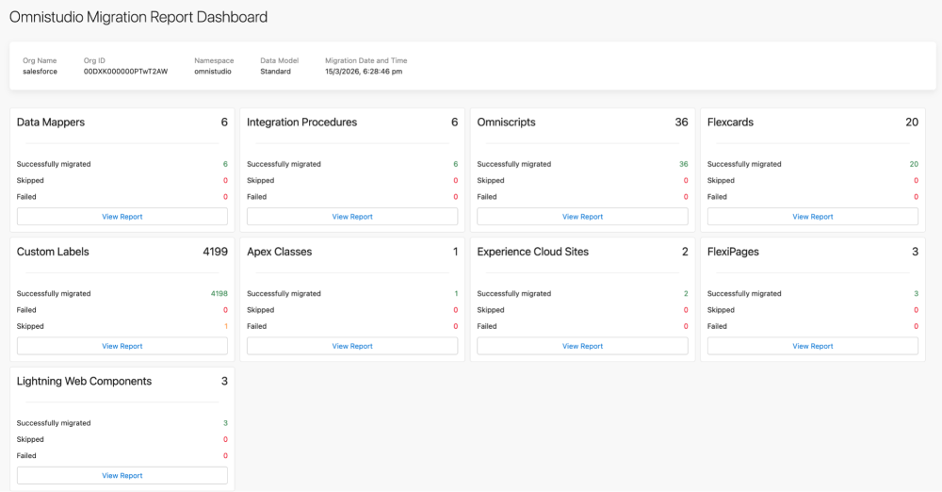
Task: Open View Report for Flexcards
Action: (812, 217)
